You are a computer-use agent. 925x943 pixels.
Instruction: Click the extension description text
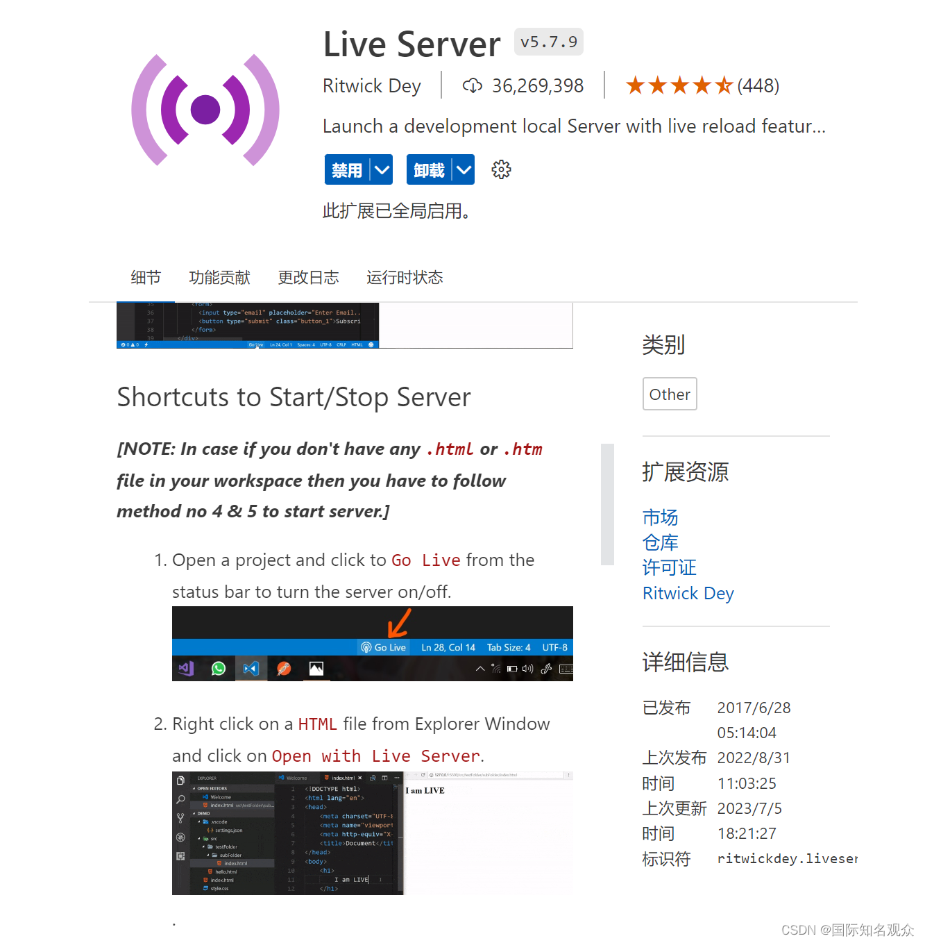(x=574, y=126)
